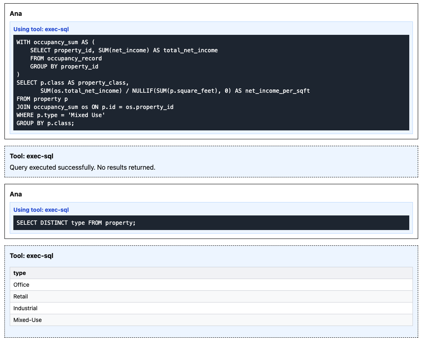421x343 pixels.
Task: Select the "Retail" row in the table
Action: coord(21,296)
